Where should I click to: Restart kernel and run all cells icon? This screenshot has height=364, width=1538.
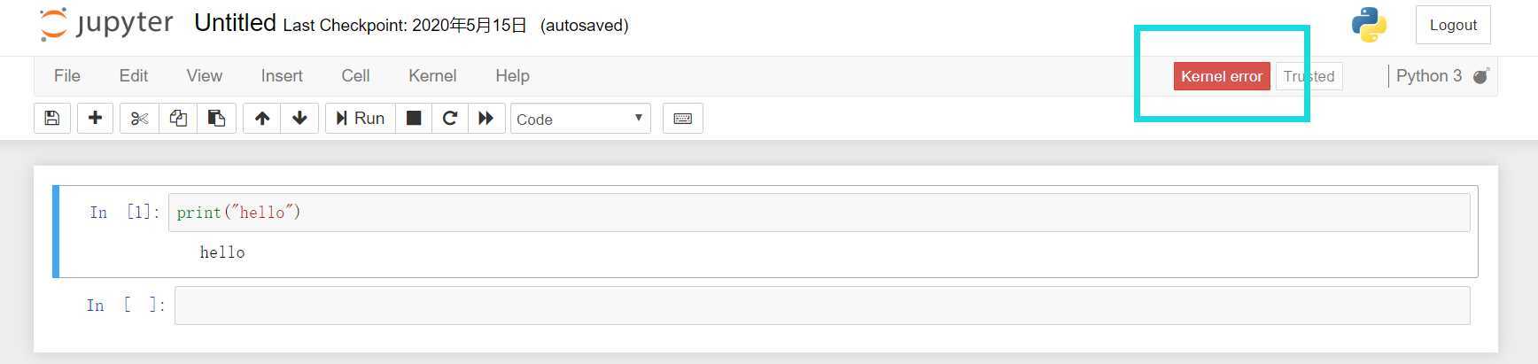[x=486, y=119]
